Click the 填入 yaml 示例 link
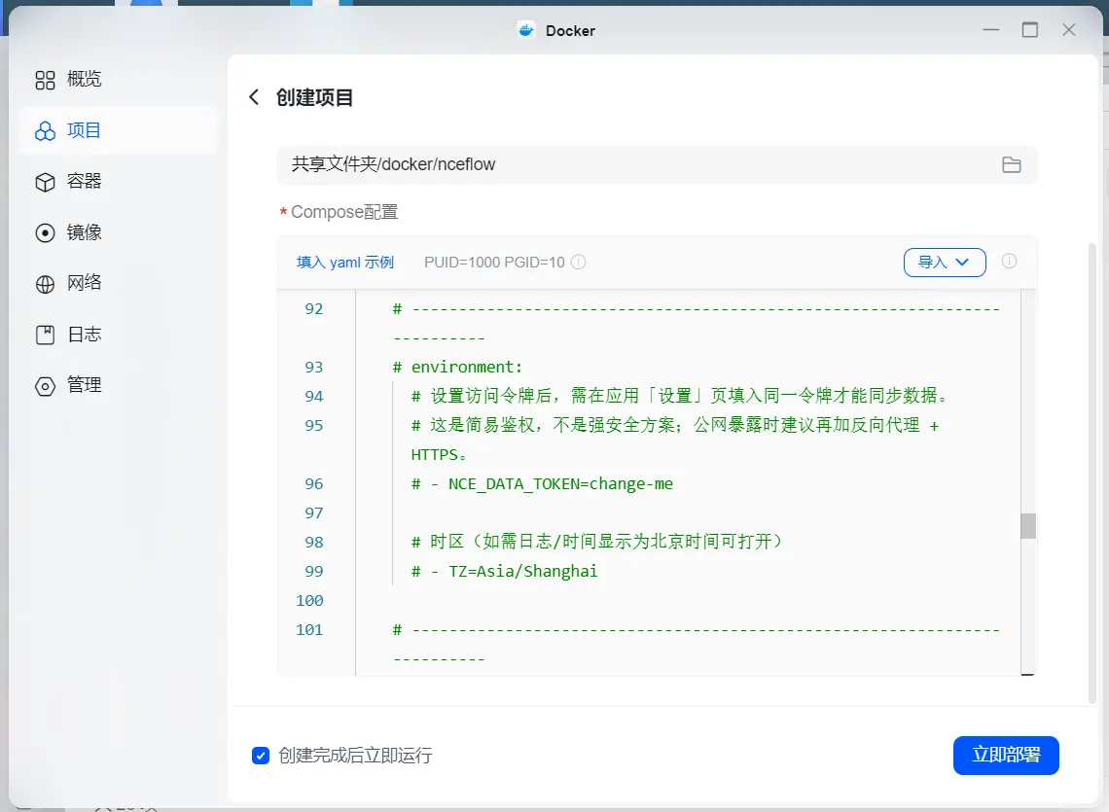Screen dimensions: 1109x812 pos(345,263)
